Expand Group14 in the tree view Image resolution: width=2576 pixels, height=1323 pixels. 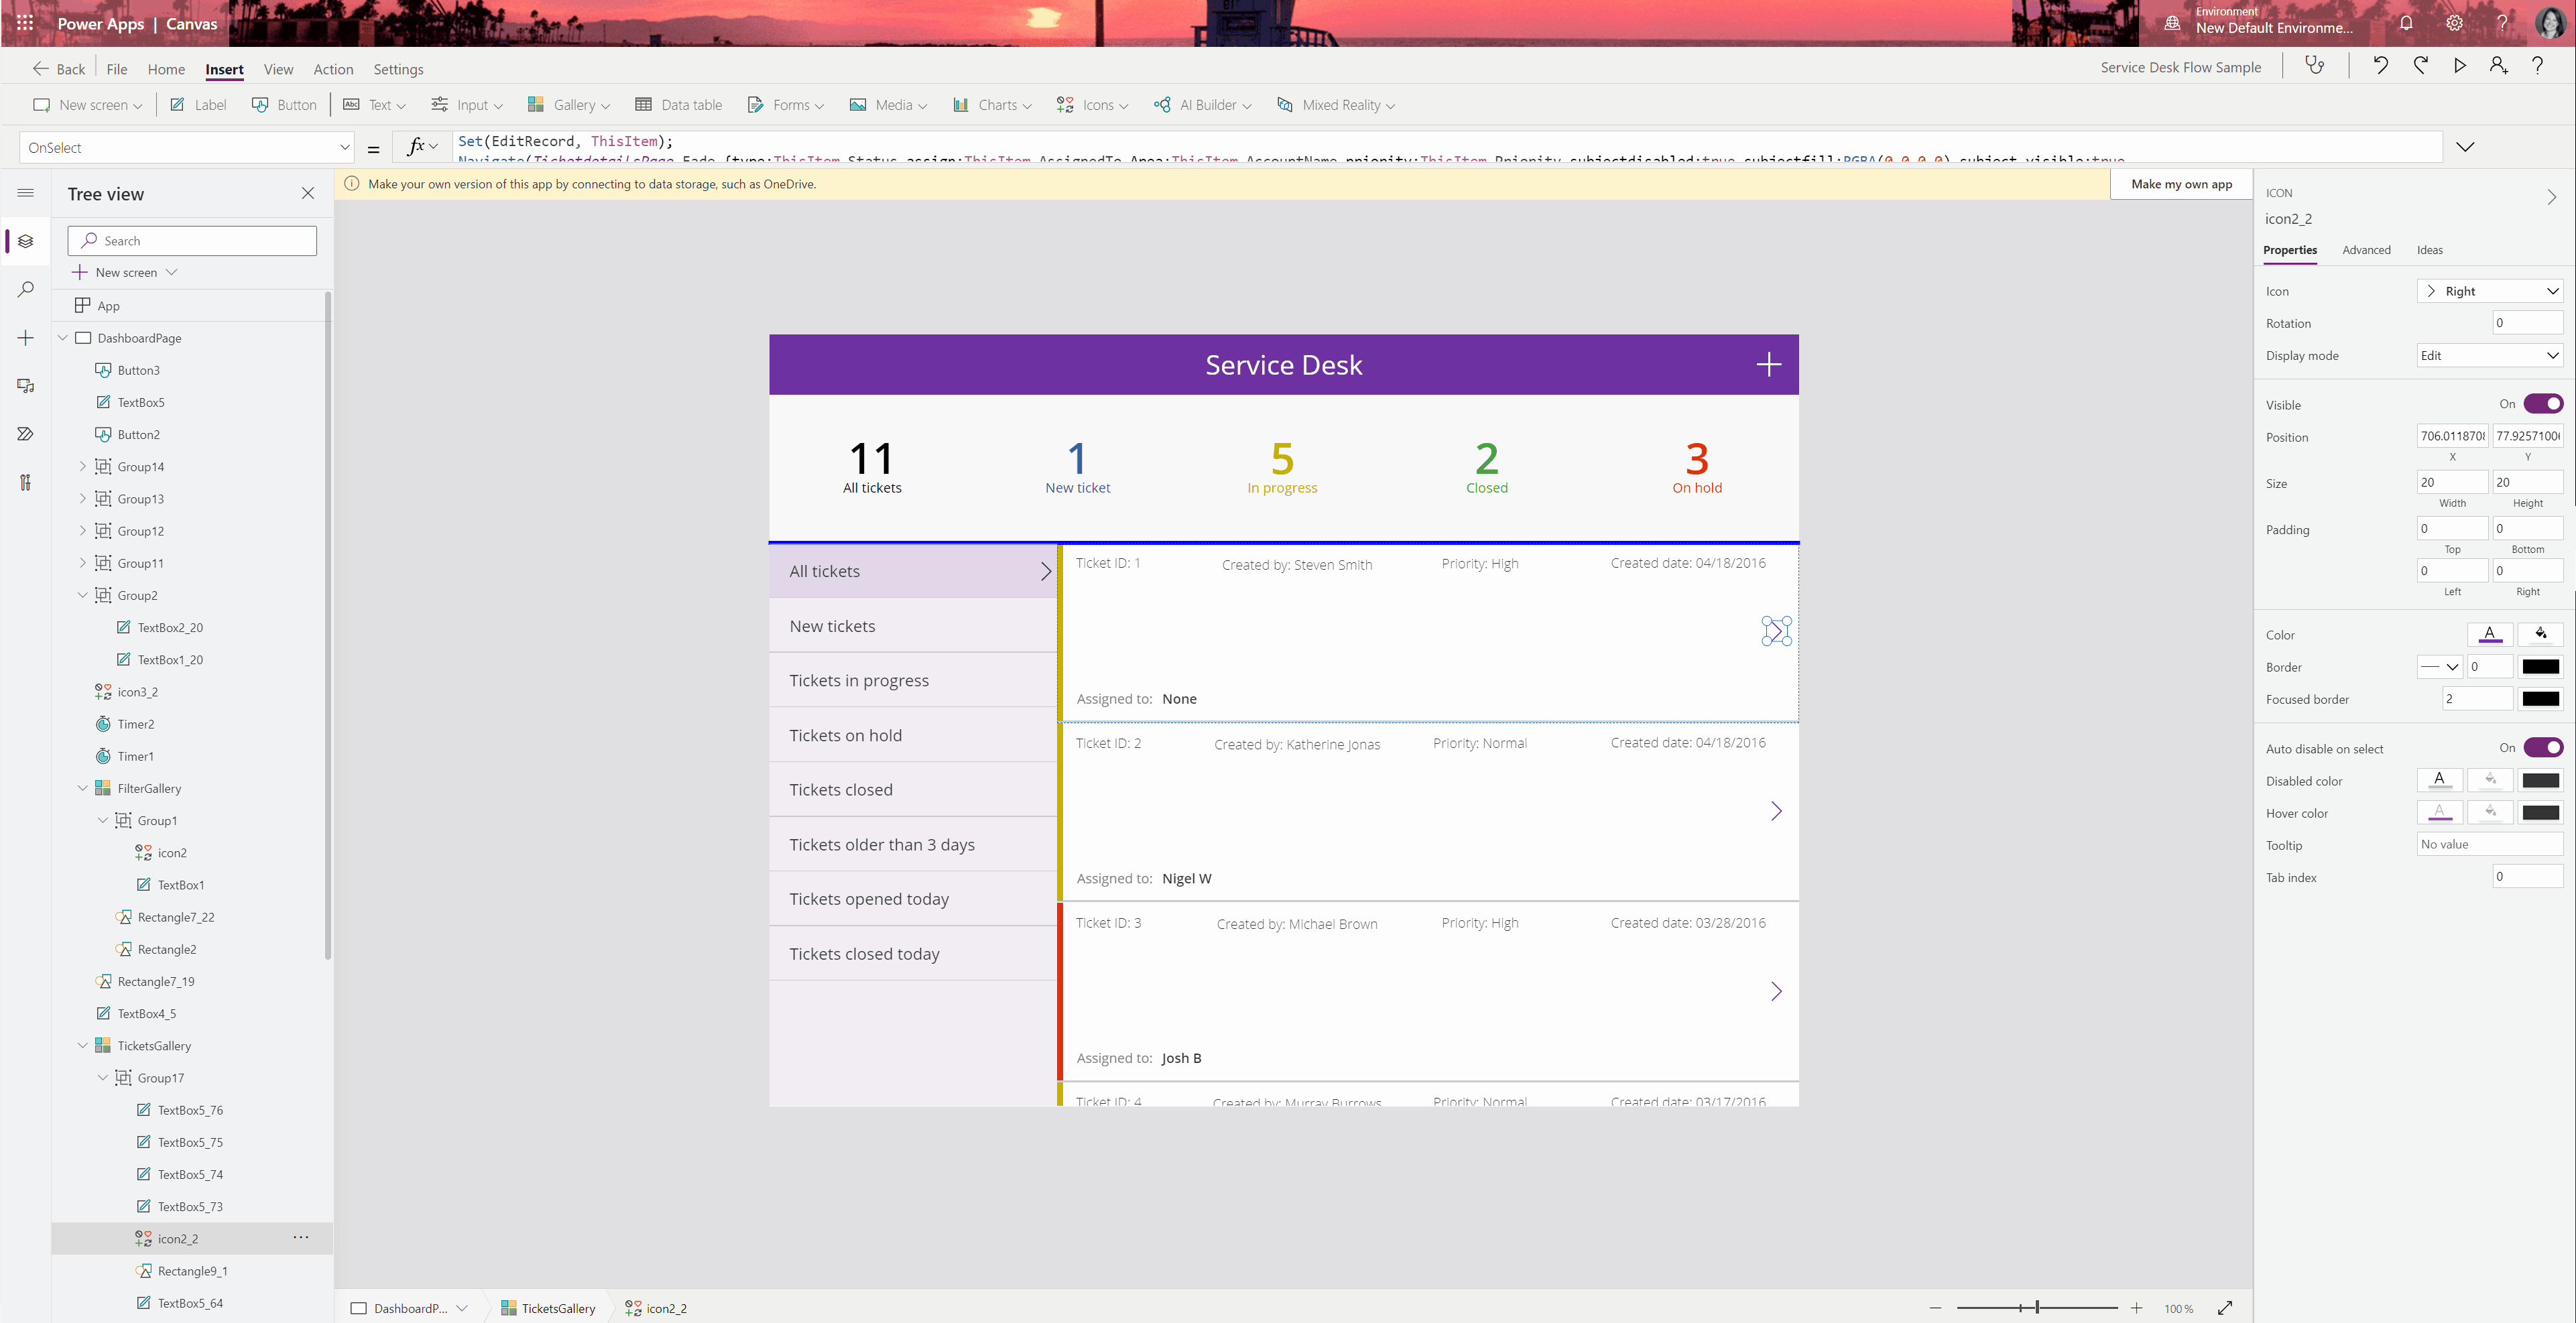point(83,466)
